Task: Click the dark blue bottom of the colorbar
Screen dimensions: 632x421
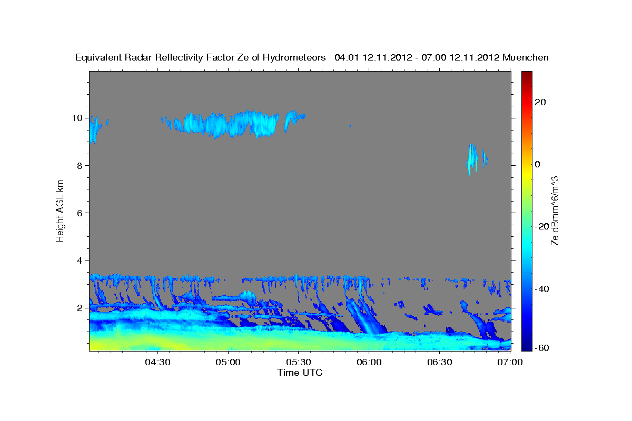Action: (527, 345)
